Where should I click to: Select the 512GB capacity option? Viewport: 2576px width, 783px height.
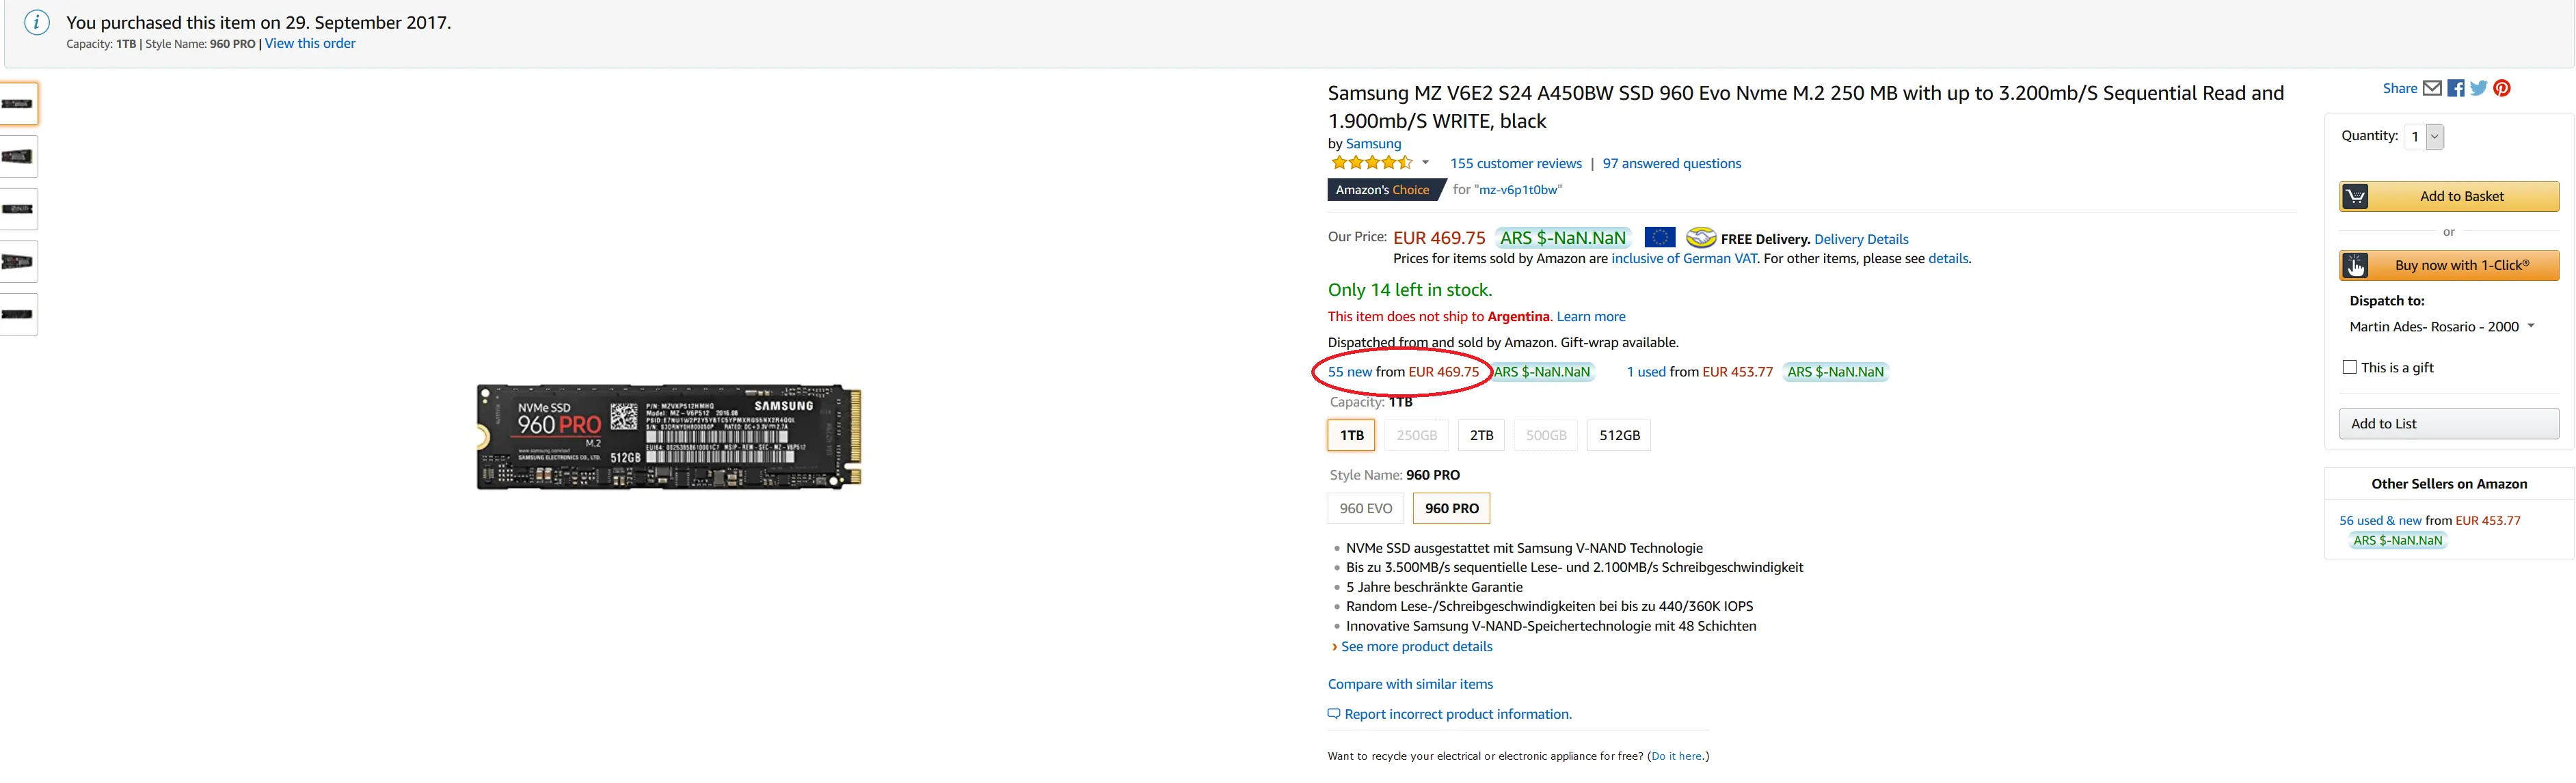1619,436
